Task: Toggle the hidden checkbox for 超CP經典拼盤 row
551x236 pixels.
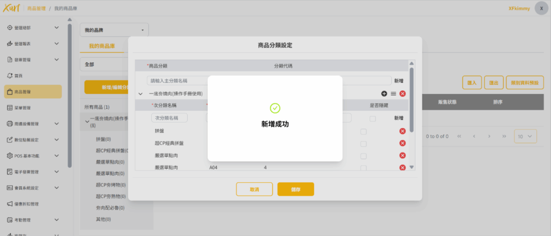Action: pos(364,144)
